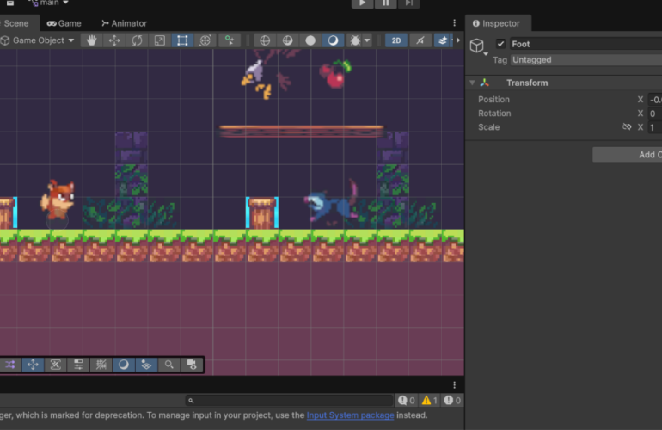
Task: Select the Transform tool
Action: [x=205, y=40]
